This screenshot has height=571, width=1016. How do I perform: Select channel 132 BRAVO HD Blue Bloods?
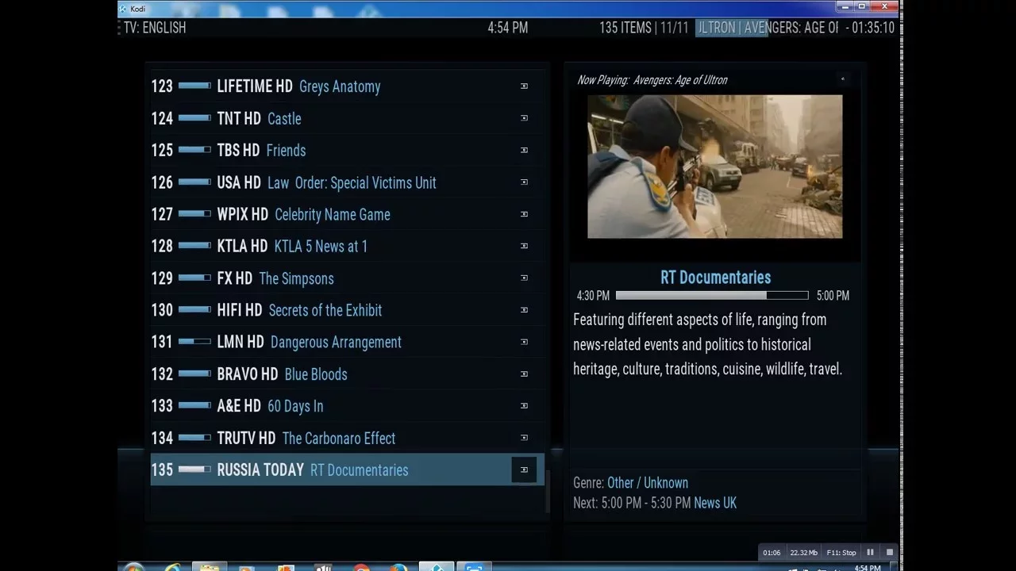[347, 374]
